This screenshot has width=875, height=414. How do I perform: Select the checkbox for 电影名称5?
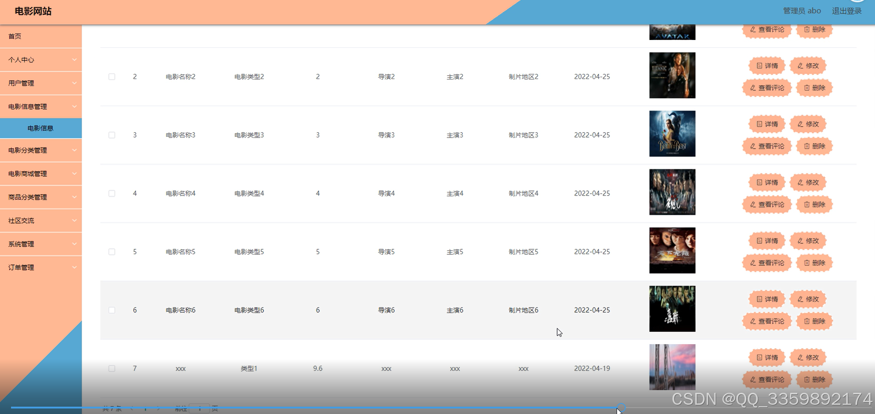111,252
